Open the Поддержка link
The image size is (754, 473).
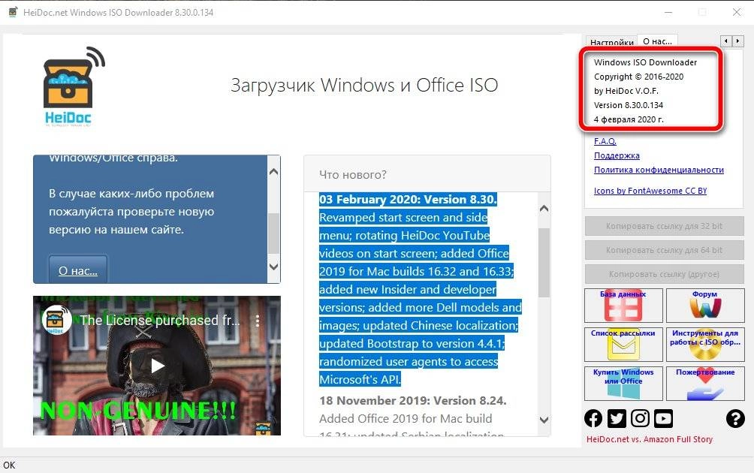pyautogui.click(x=617, y=155)
